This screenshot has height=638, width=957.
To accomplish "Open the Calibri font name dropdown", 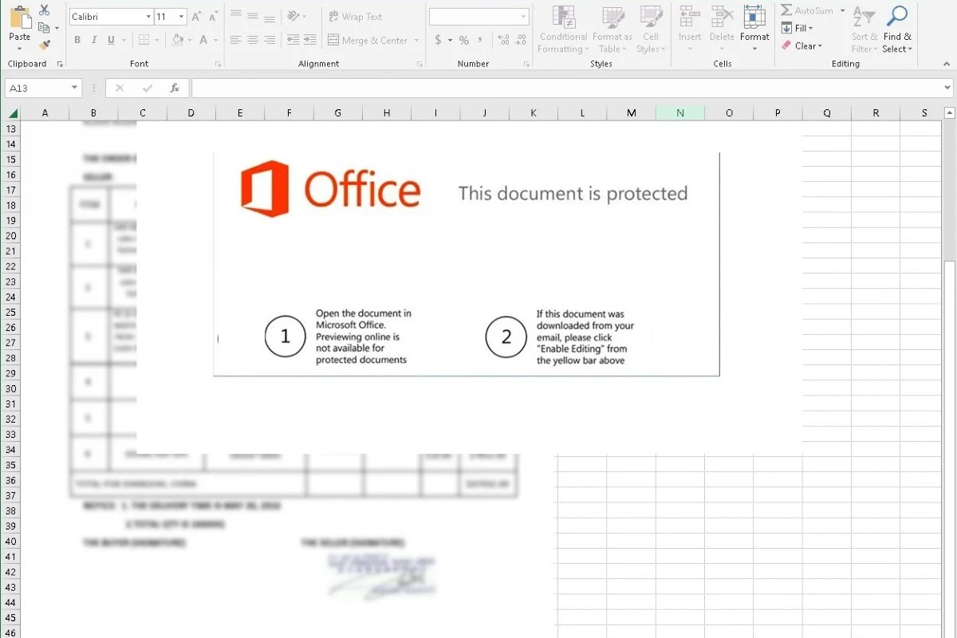I will click(148, 17).
